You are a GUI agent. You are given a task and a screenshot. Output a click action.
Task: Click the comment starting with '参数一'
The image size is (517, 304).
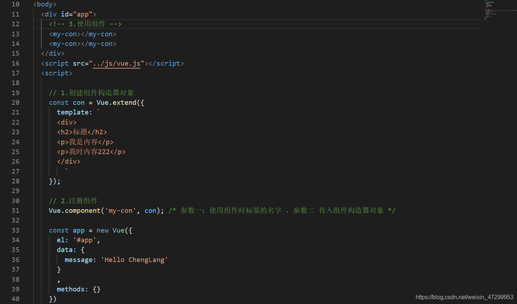282,211
